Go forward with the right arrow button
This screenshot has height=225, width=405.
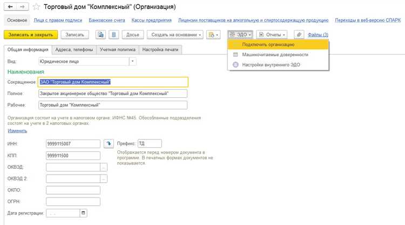pyautogui.click(x=22, y=6)
